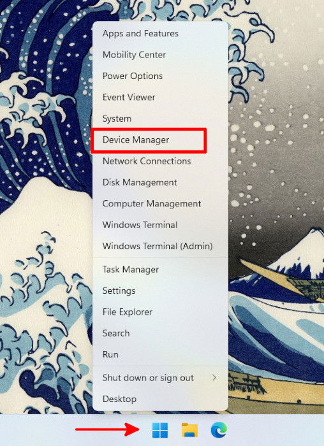Select Shut down or sign out
324x446 pixels.
point(160,378)
